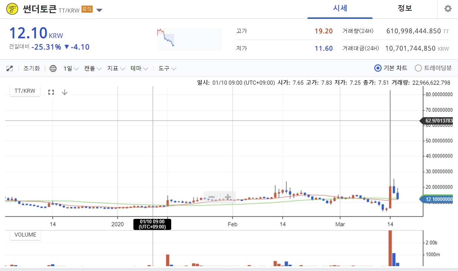Click the TT/KRW chart legend label
458x271 pixels.
[x=25, y=91]
